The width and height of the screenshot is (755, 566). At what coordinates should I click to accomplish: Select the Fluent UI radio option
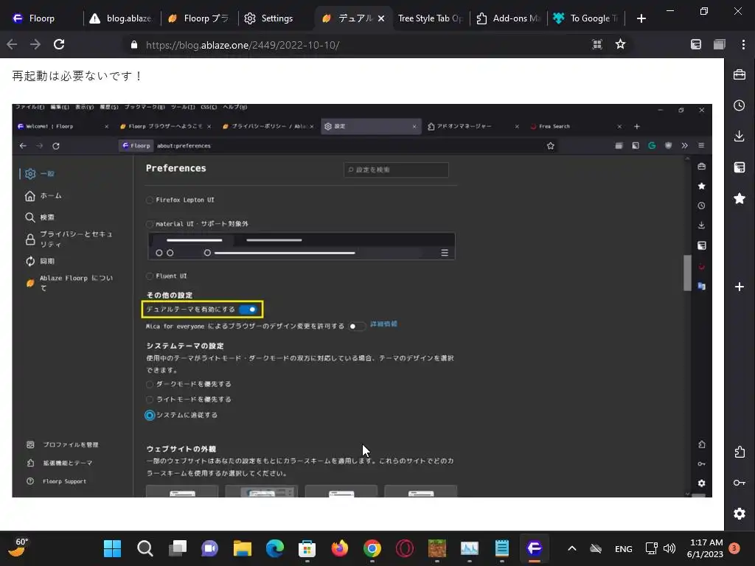point(150,276)
